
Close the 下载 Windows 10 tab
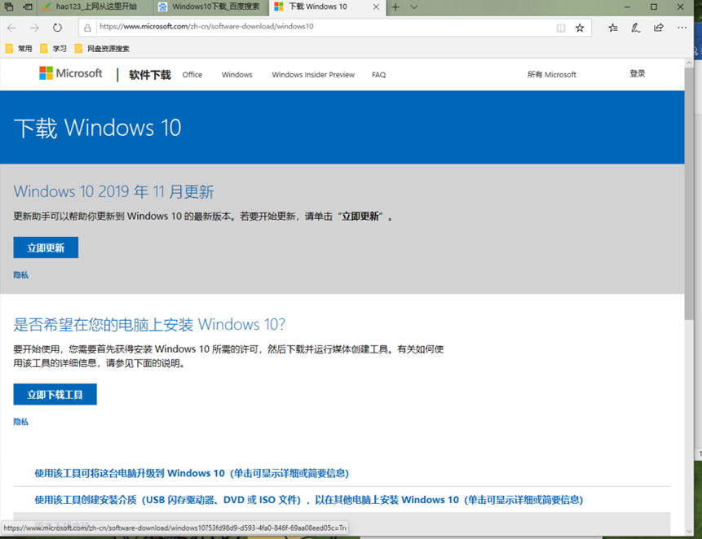click(376, 7)
